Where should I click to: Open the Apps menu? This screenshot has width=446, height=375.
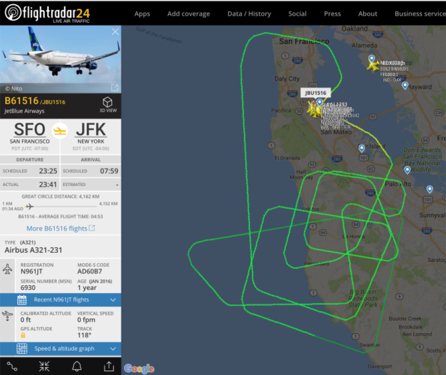click(x=142, y=14)
